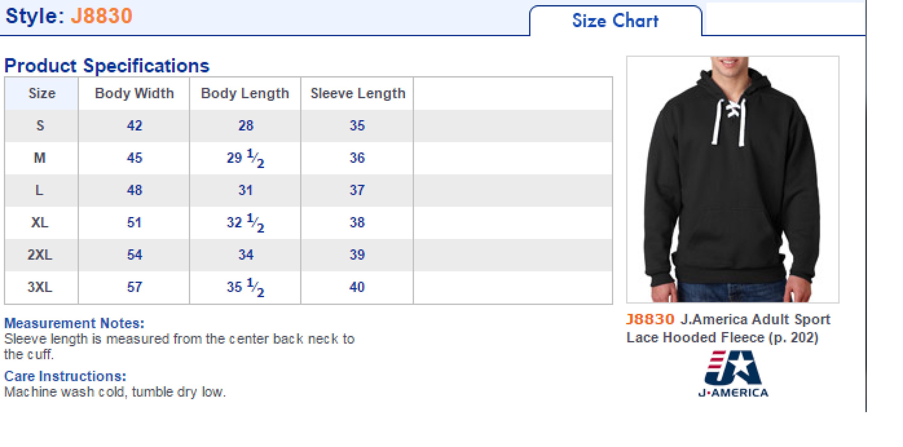Image resolution: width=903 pixels, height=447 pixels.
Task: Select the 2XL size row label
Action: coord(40,255)
